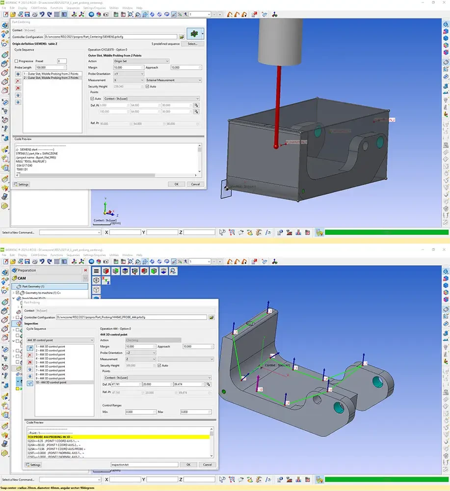Open CAM Entities menu in top window
The width and height of the screenshot is (450, 491).
coord(38,8)
